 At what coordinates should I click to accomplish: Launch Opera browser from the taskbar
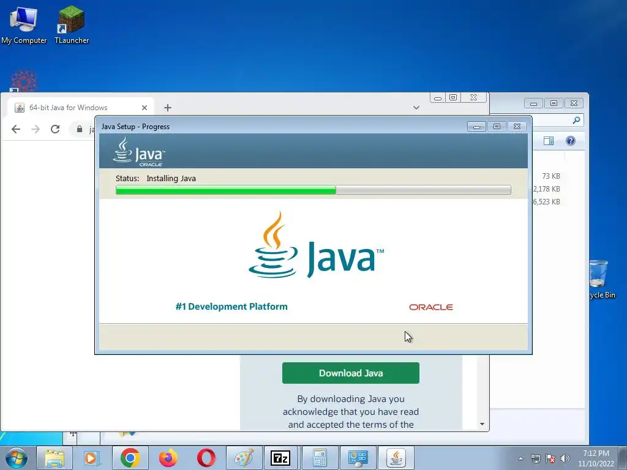[206, 458]
